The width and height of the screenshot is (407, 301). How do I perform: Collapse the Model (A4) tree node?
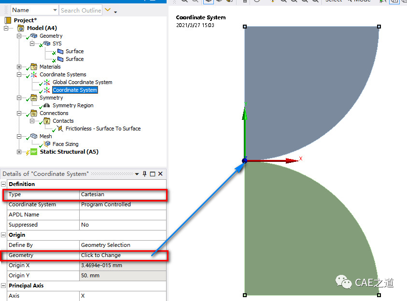6,28
